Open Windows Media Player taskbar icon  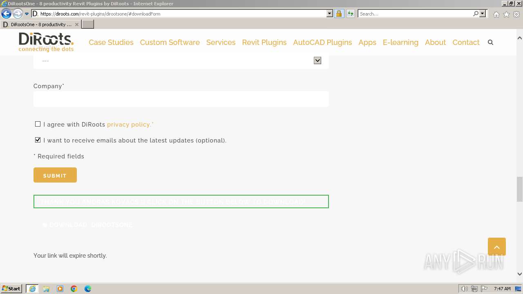(60, 289)
